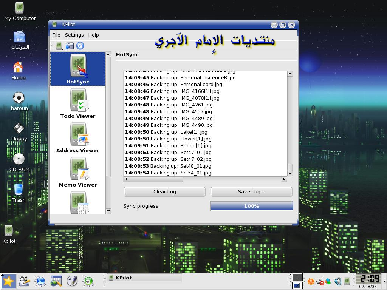Open the Floppy desktop icon
Viewport: 387px width, 290px height.
click(x=19, y=132)
